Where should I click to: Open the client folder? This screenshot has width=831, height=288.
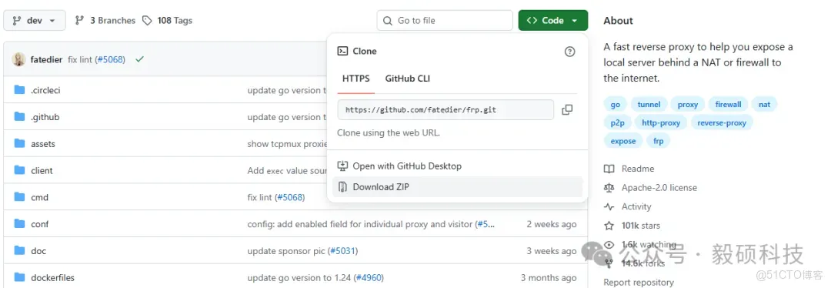(x=42, y=170)
